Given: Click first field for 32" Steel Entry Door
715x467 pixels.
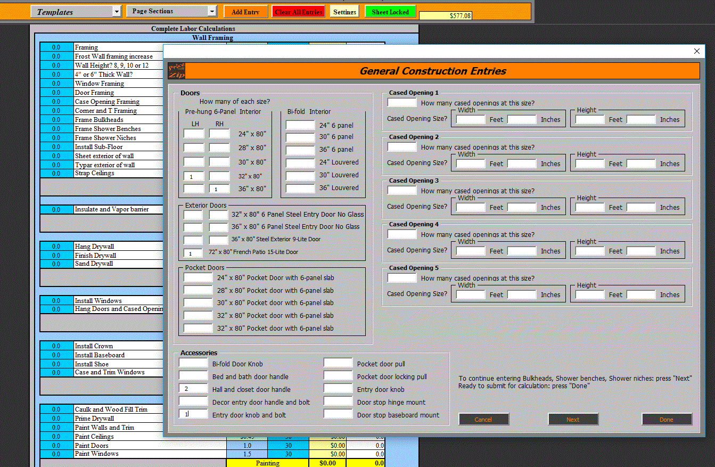Looking at the screenshot, I should (x=193, y=215).
